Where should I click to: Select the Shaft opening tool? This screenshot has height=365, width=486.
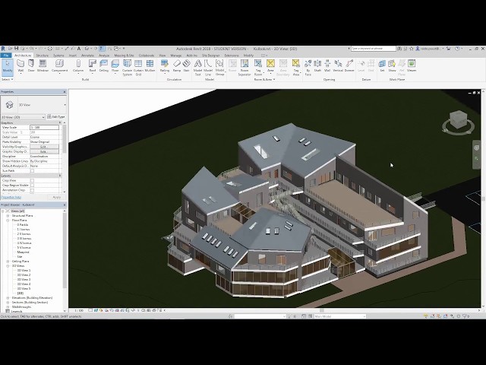click(317, 66)
